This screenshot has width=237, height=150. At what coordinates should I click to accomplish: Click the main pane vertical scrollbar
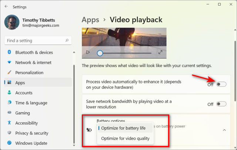pyautogui.click(x=235, y=71)
